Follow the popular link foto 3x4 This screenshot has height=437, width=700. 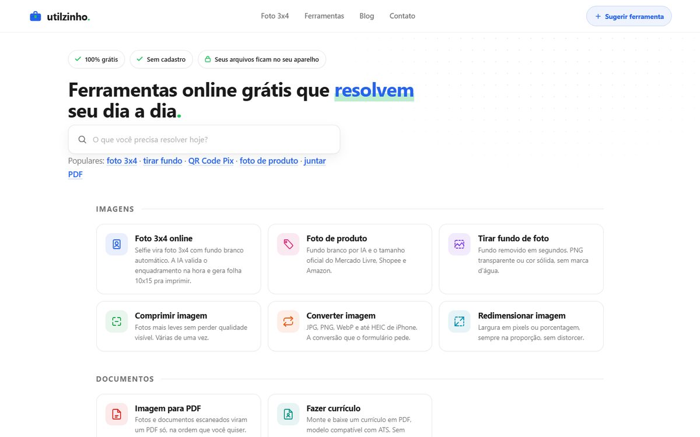pos(122,161)
